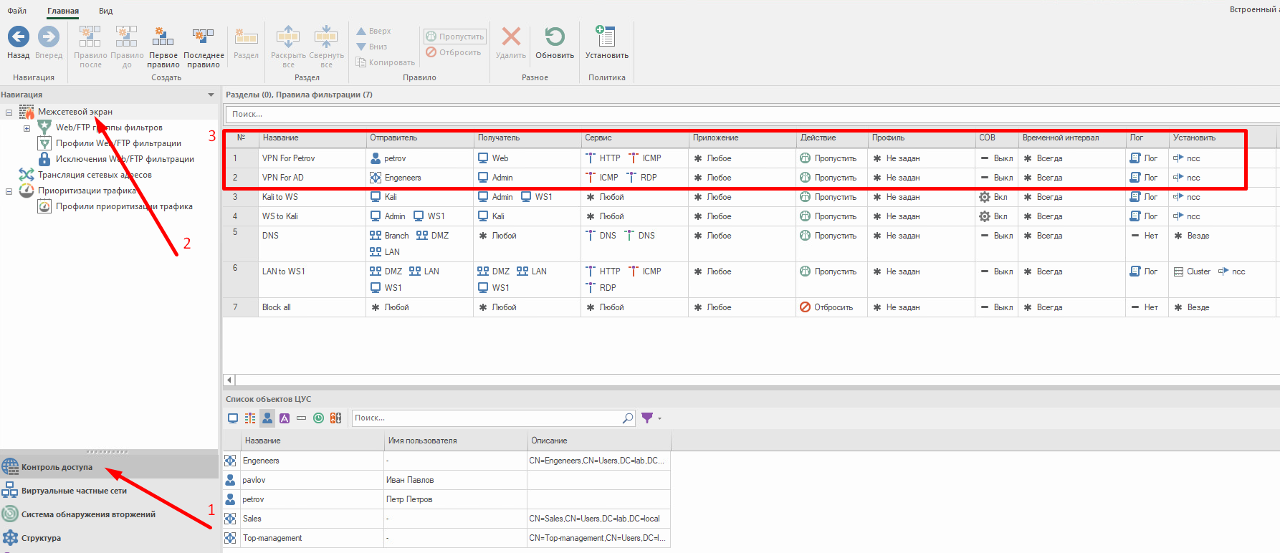Switch to the Главная ribbon tab
The image size is (1280, 553).
pyautogui.click(x=63, y=11)
